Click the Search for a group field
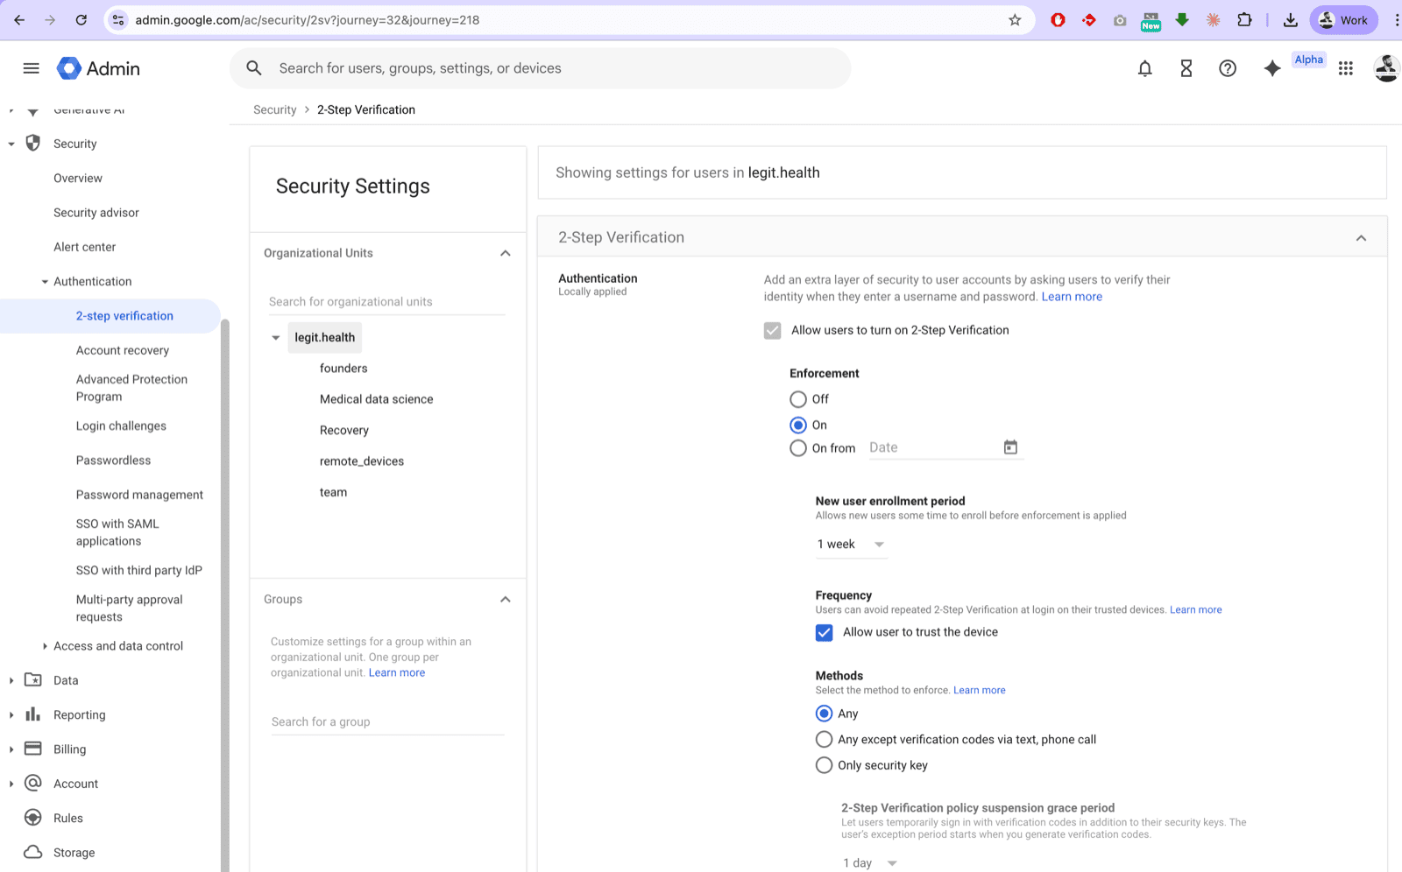This screenshot has height=872, width=1402. (386, 721)
